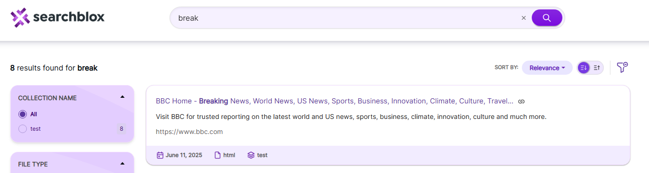This screenshot has width=649, height=173.
Task: Select ascending sort order toggle
Action: (597, 68)
